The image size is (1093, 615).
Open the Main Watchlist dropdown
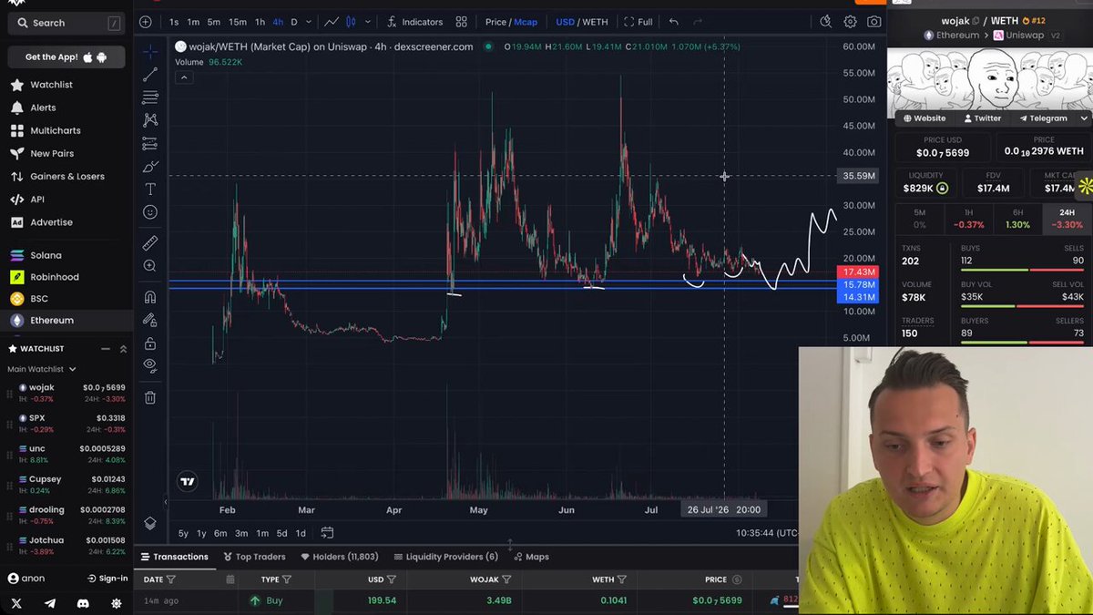pyautogui.click(x=41, y=369)
